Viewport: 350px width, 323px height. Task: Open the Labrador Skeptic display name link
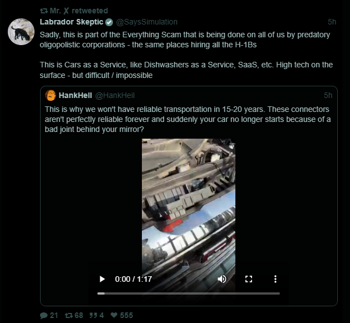pyautogui.click(x=71, y=22)
